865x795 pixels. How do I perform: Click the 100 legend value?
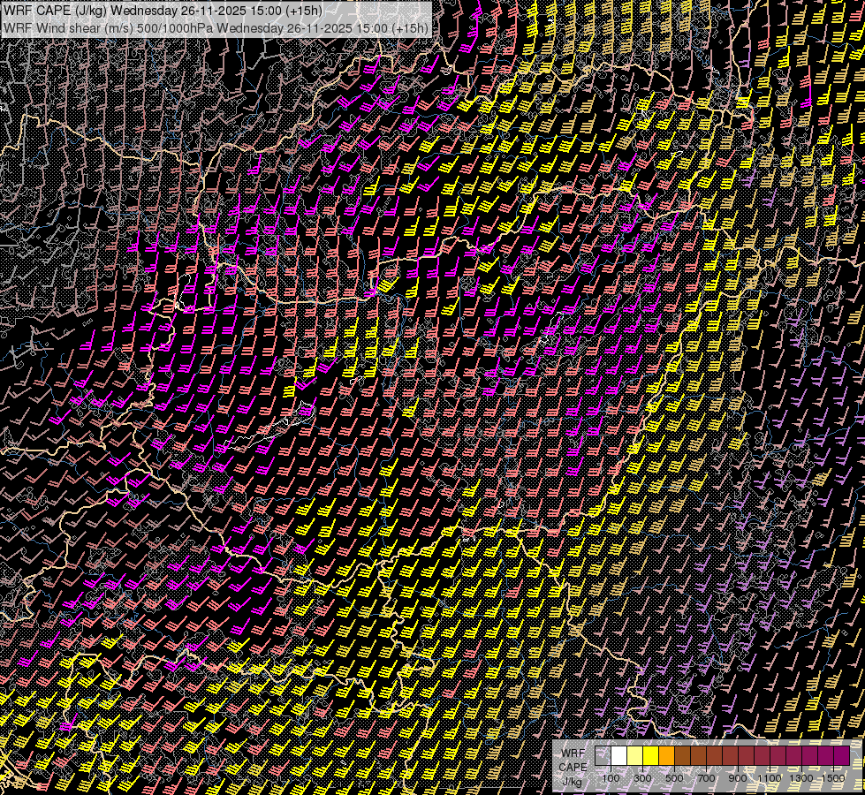[x=611, y=778]
